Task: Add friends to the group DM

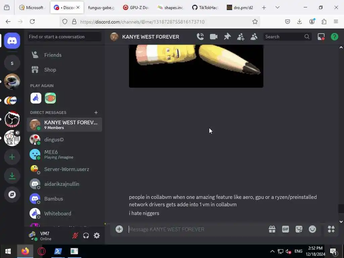Action: tap(241, 37)
